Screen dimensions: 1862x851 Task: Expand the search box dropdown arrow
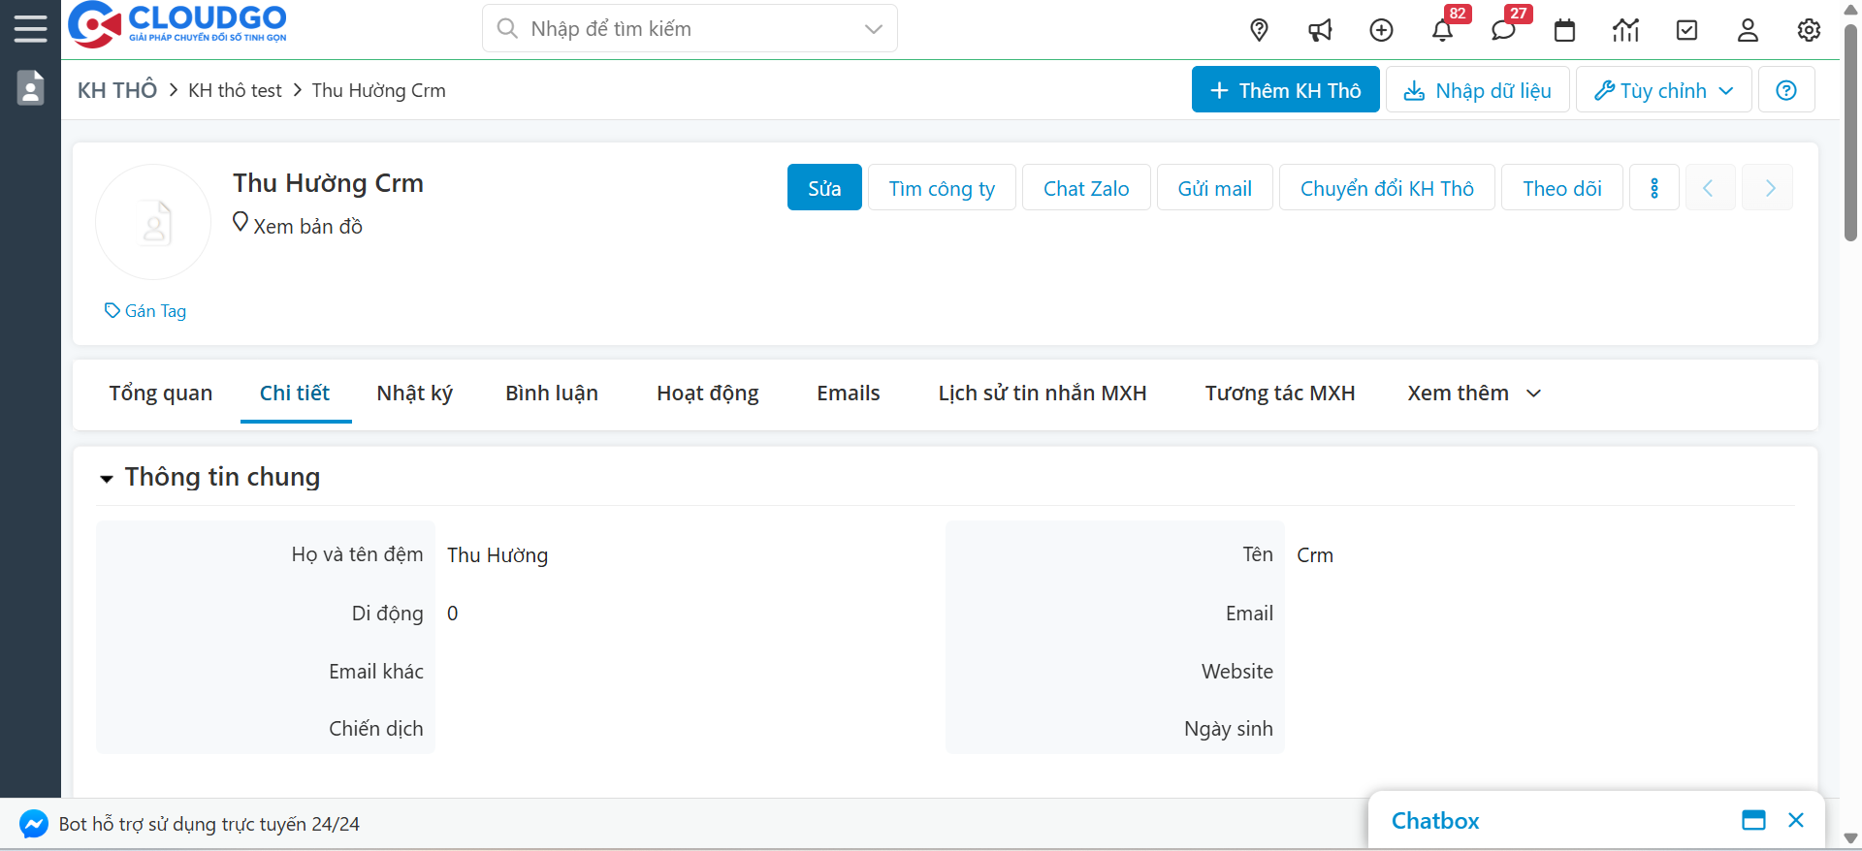pos(873,29)
